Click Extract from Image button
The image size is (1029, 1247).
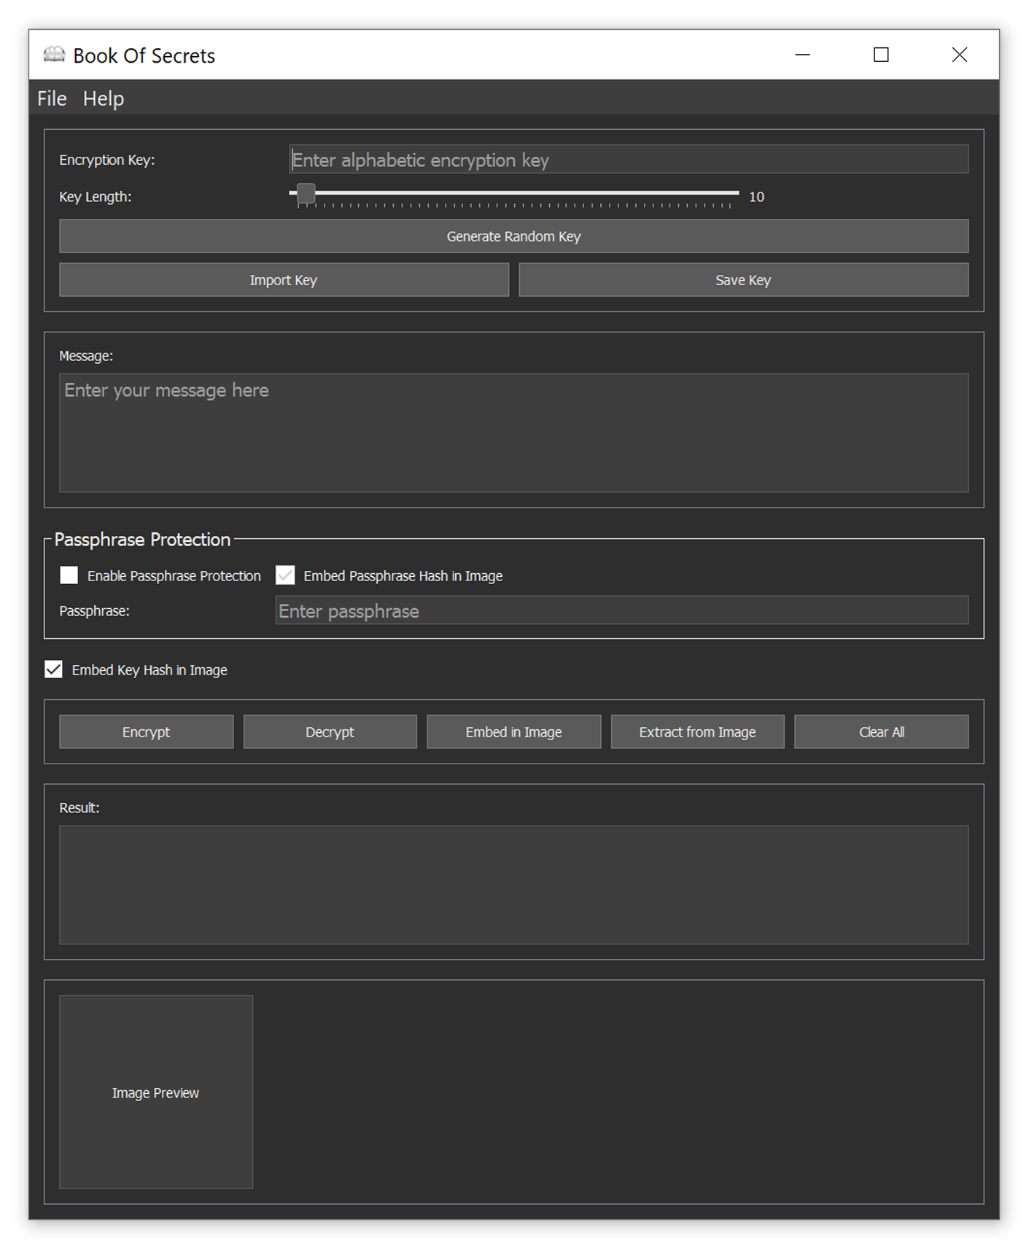[697, 732]
